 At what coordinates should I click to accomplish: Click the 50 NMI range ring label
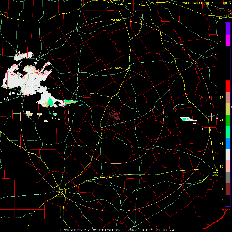click(116, 68)
